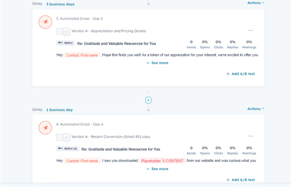Click the plus circle to add a step
The width and height of the screenshot is (291, 187).
click(x=148, y=100)
